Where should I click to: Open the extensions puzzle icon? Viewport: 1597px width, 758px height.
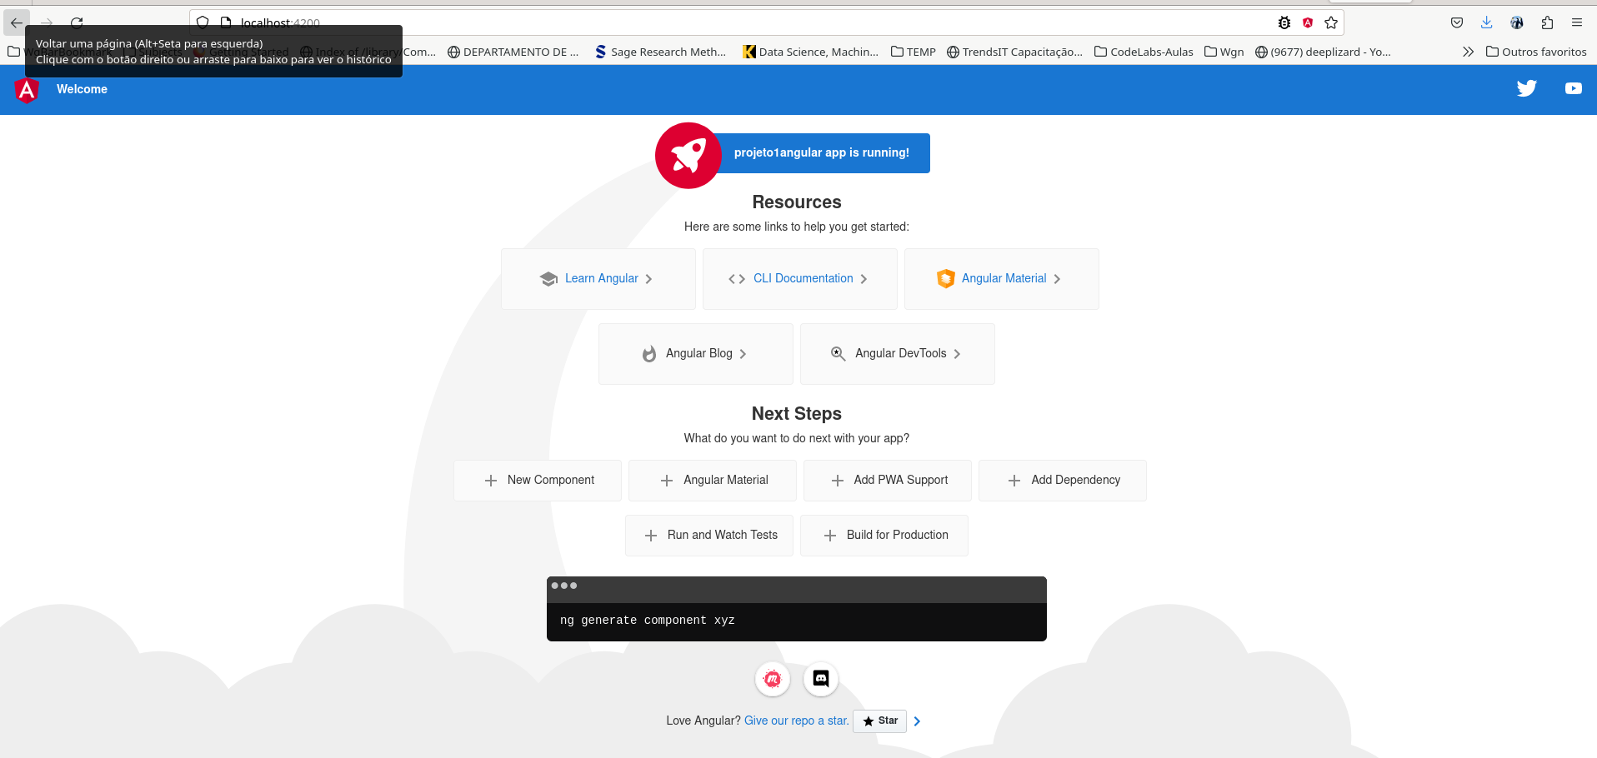pos(1547,22)
